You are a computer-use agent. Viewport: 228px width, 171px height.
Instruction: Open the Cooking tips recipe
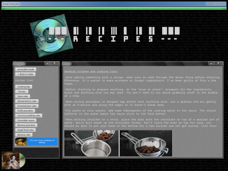coord(24,87)
